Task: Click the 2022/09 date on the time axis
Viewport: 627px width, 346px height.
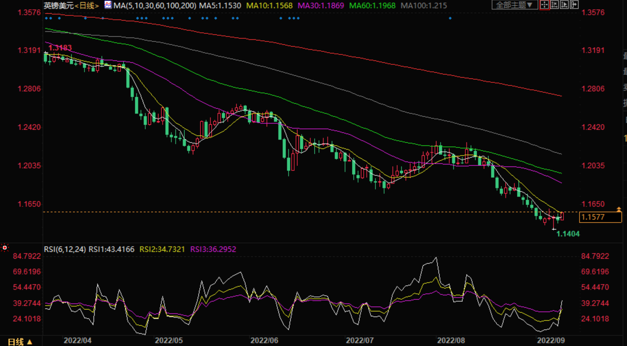Action: click(551, 341)
